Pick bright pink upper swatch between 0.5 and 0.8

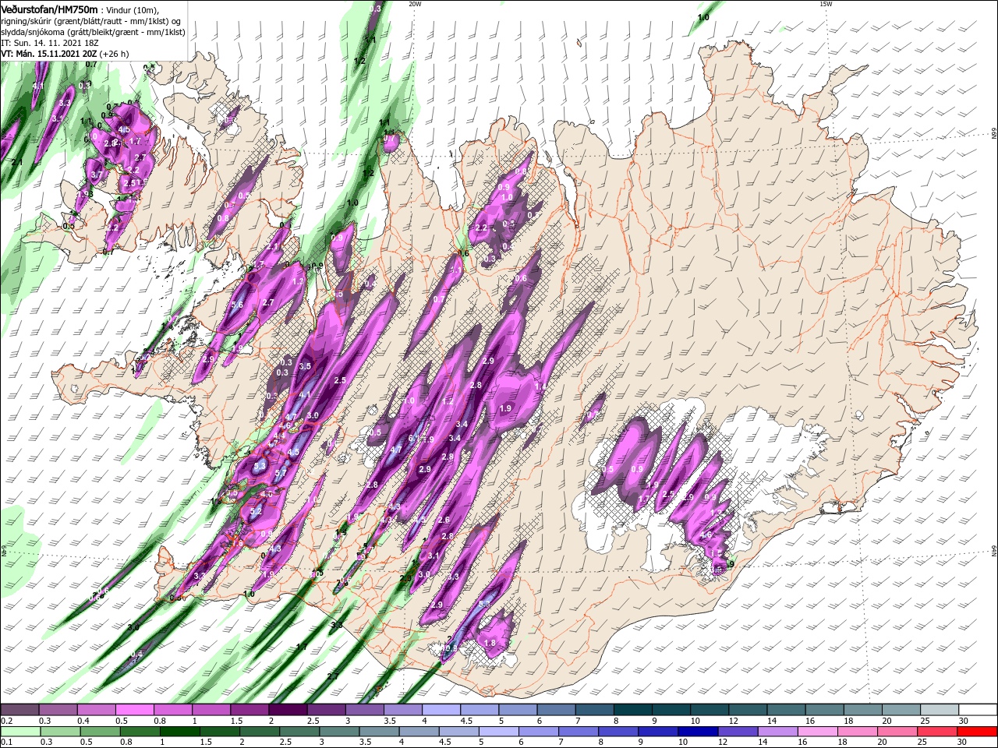click(x=134, y=710)
